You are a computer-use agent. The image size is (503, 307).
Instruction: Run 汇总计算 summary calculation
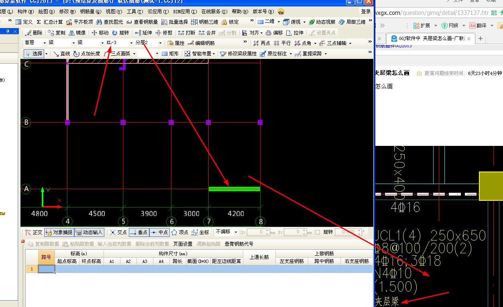click(49, 22)
